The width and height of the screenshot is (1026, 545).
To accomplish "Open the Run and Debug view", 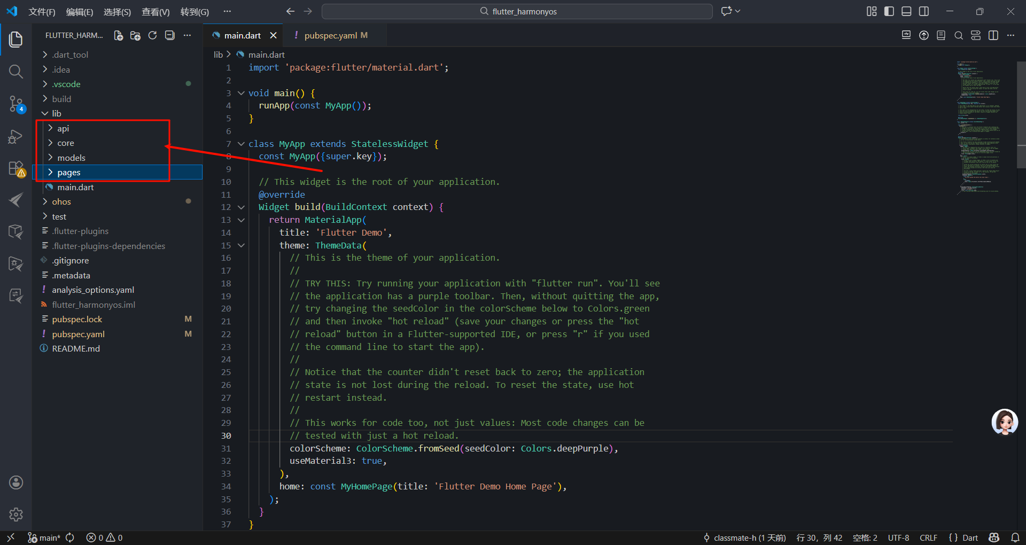I will click(16, 136).
